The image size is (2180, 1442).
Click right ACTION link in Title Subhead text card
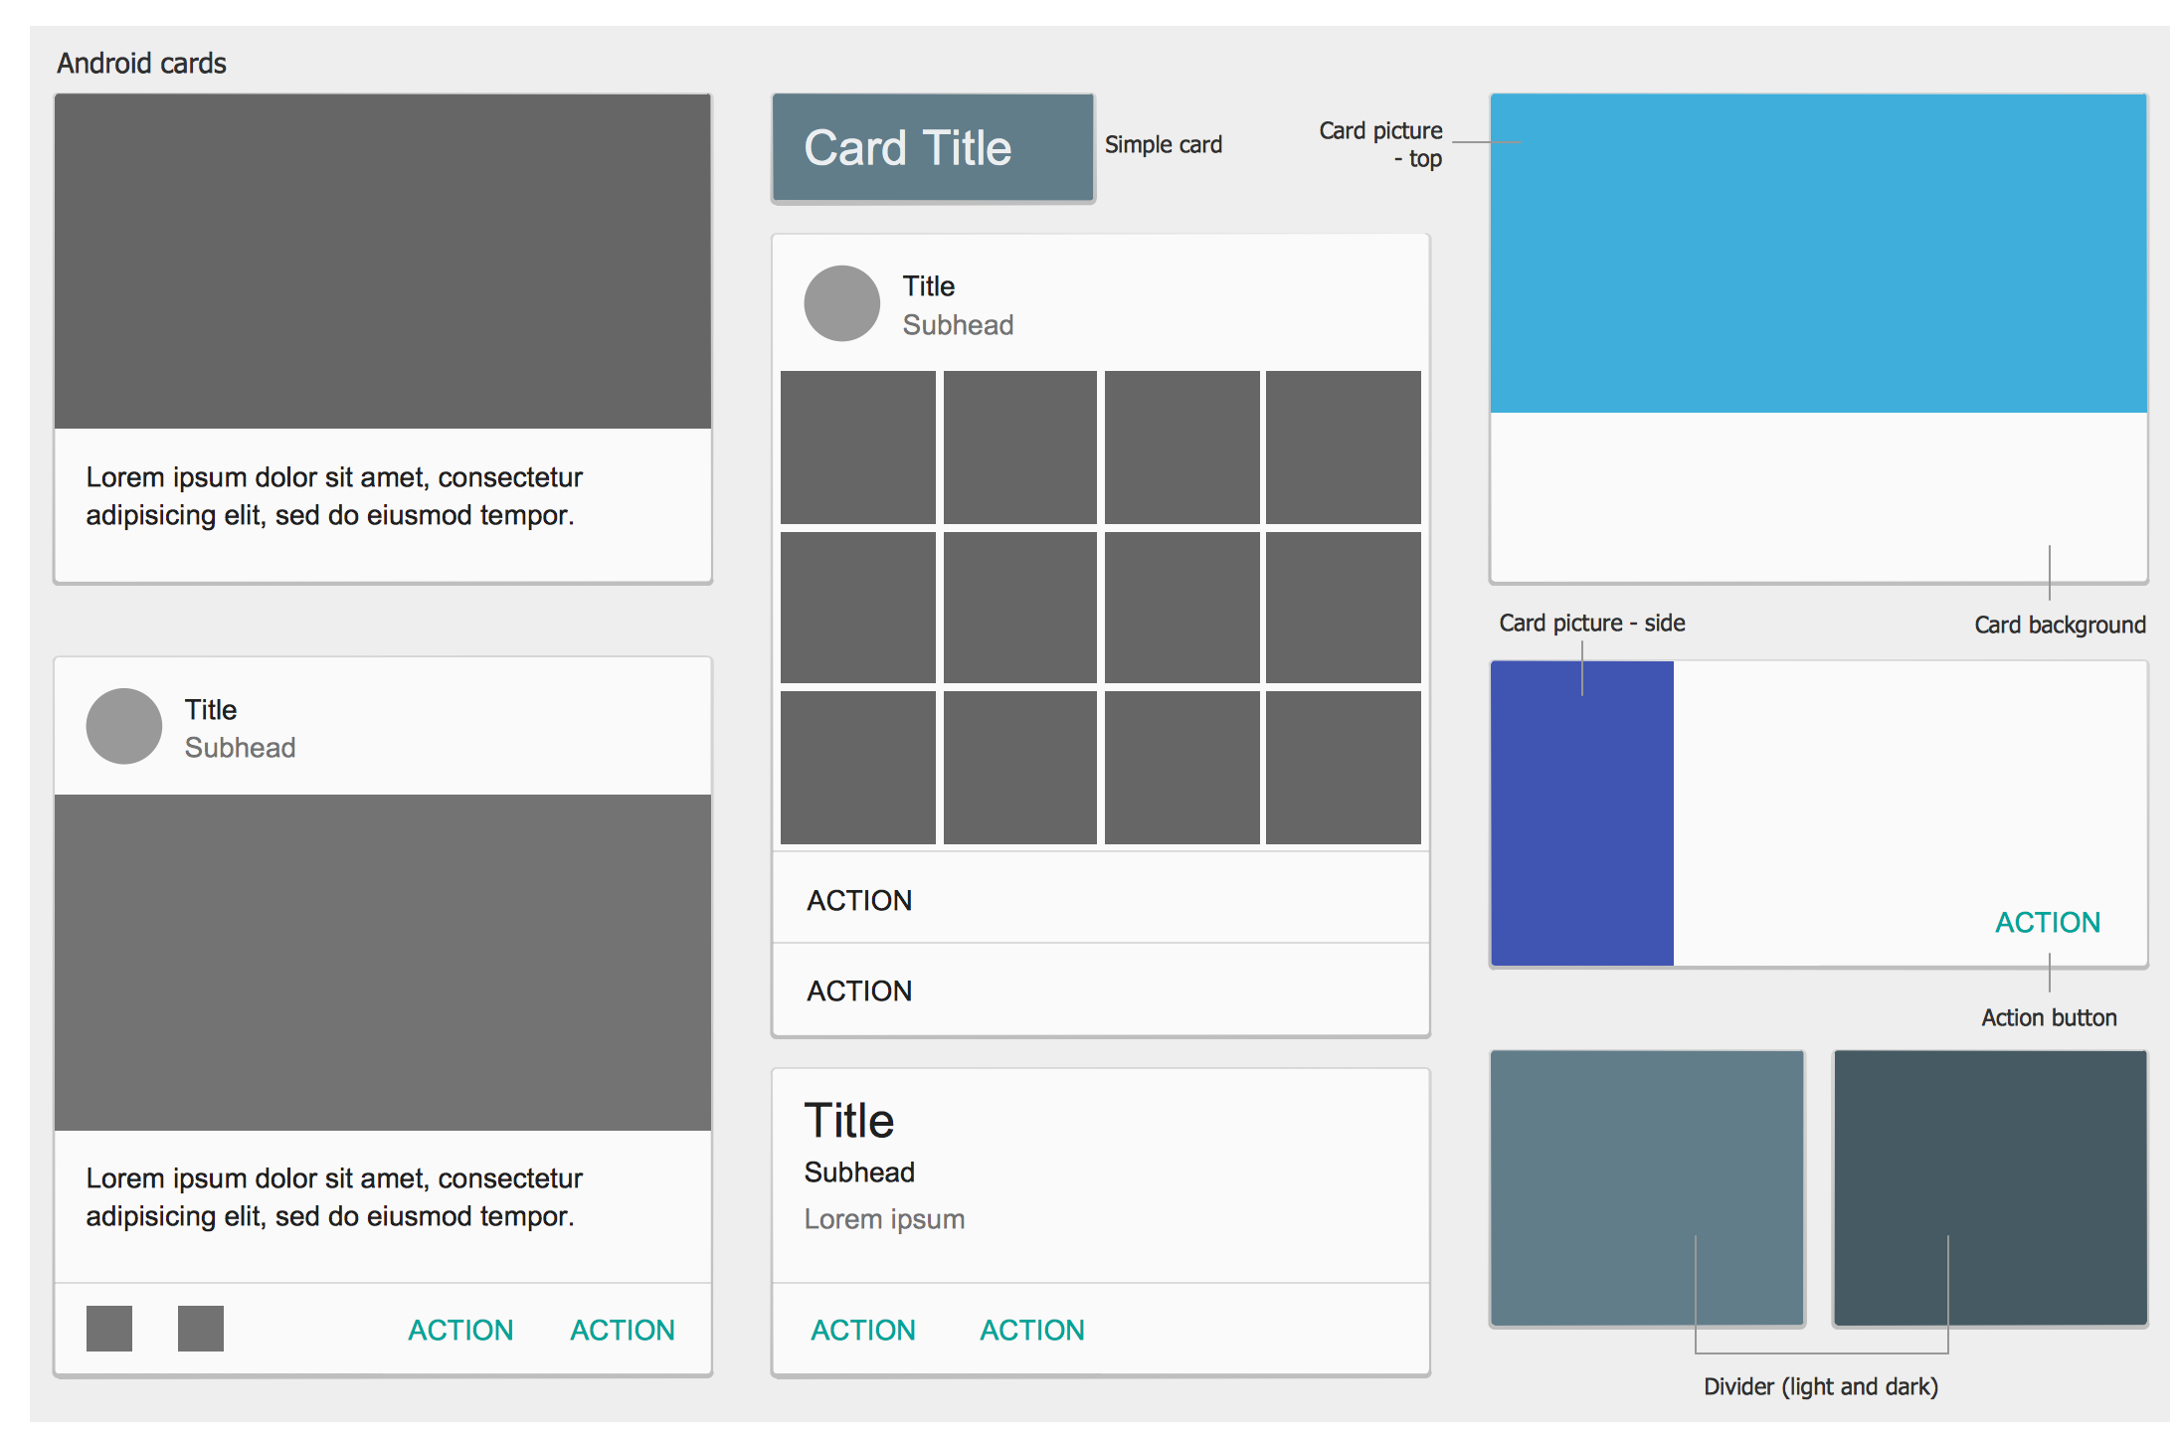1031,1330
